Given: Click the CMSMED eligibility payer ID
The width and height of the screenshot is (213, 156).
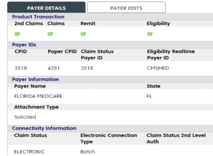Looking at the screenshot, I should pos(158,68).
